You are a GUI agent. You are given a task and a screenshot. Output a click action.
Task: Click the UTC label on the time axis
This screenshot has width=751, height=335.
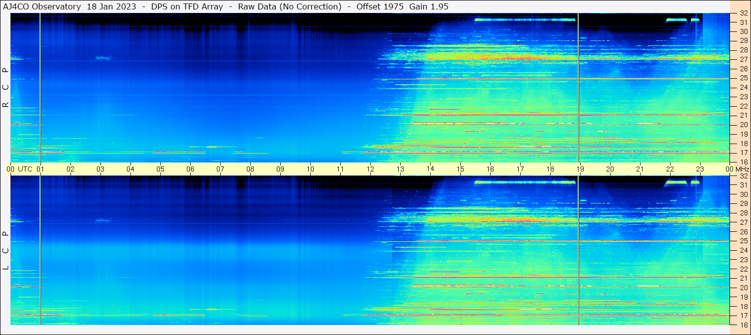25,169
